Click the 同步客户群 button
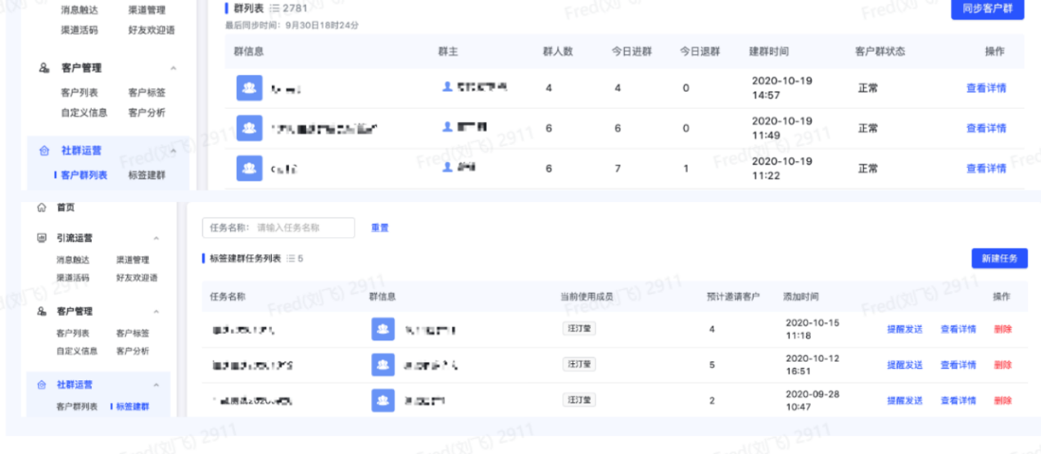Screen dimensions: 1041x454 [987, 7]
